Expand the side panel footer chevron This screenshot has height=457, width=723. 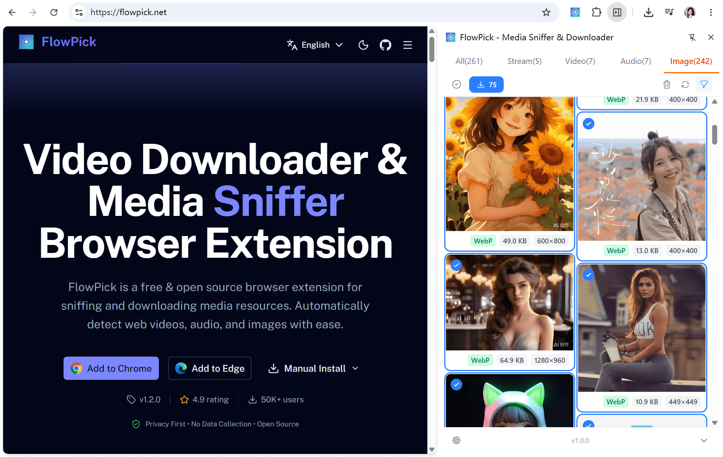tap(704, 440)
